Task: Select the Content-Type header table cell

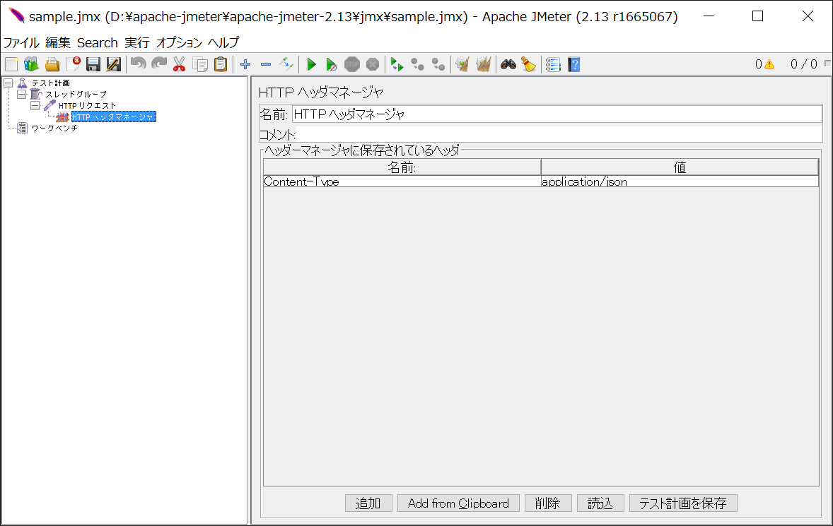Action: [x=402, y=181]
